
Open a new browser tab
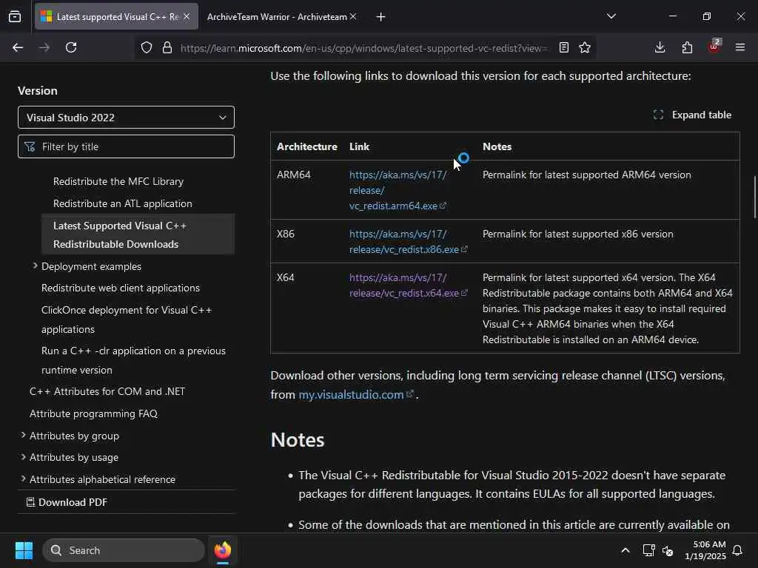381,17
